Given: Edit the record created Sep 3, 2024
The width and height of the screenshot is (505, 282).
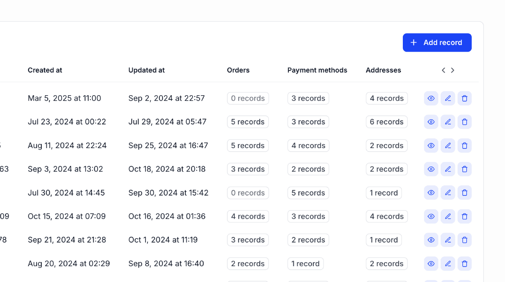Looking at the screenshot, I should click(x=448, y=169).
